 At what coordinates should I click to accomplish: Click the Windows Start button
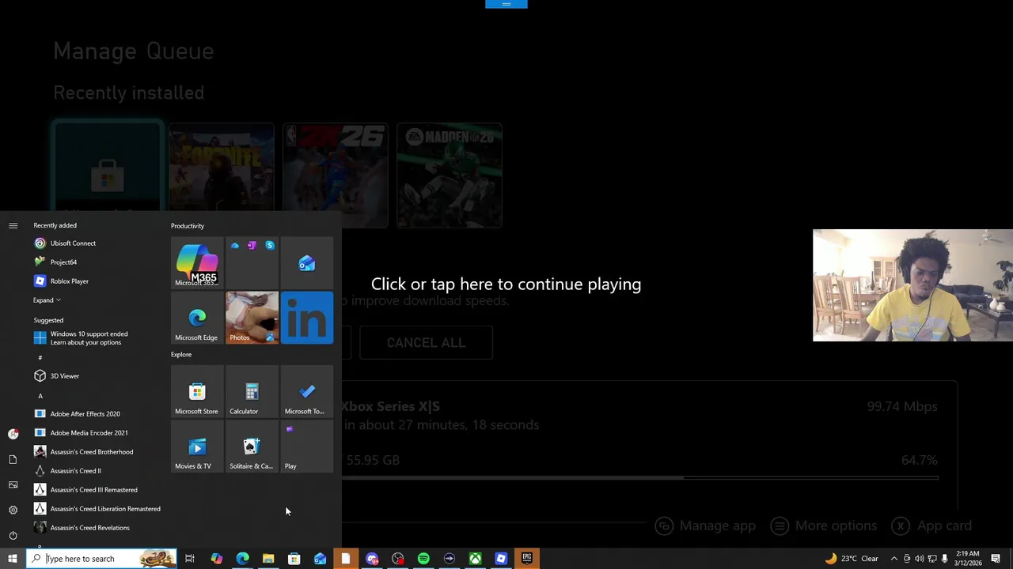point(13,559)
